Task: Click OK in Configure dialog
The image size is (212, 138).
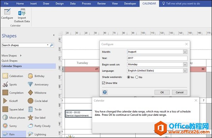Action: click(x=162, y=92)
